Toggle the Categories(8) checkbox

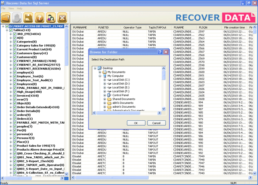tap(15, 42)
